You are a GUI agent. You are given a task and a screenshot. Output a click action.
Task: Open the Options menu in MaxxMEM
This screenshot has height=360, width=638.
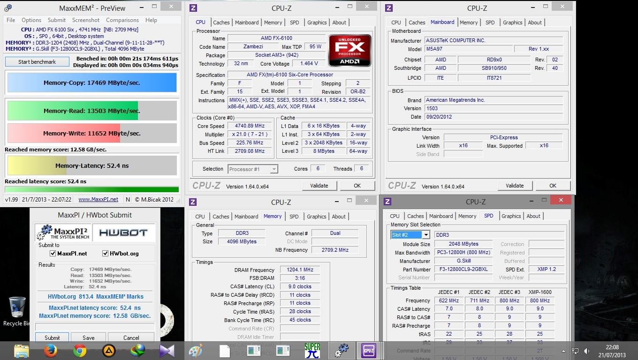point(31,20)
